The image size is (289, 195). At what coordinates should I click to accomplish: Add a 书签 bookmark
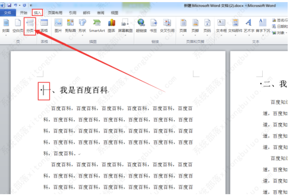point(153,26)
